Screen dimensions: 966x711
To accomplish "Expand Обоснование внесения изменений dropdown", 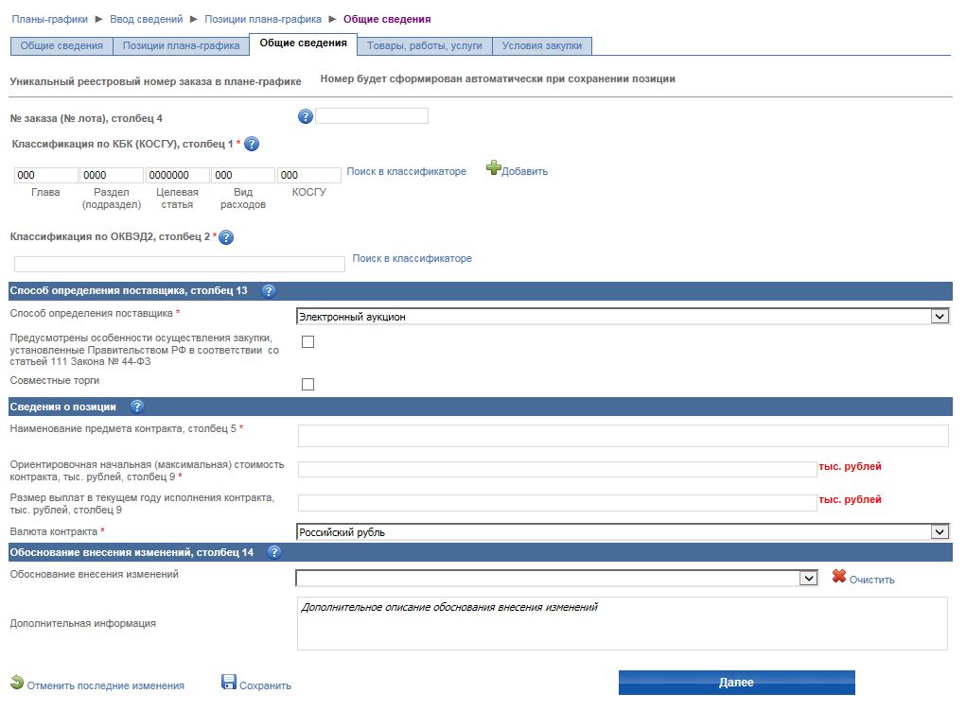I will pos(807,578).
